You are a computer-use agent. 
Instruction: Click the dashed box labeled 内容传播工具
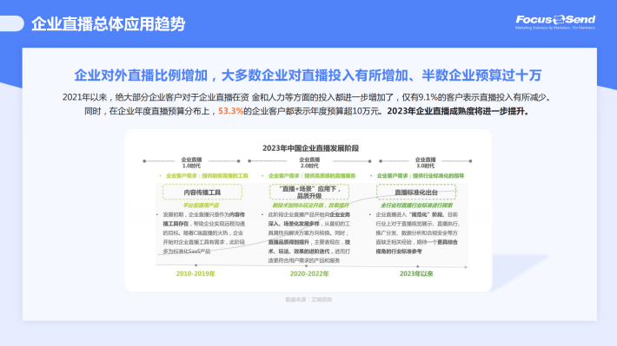pos(202,192)
